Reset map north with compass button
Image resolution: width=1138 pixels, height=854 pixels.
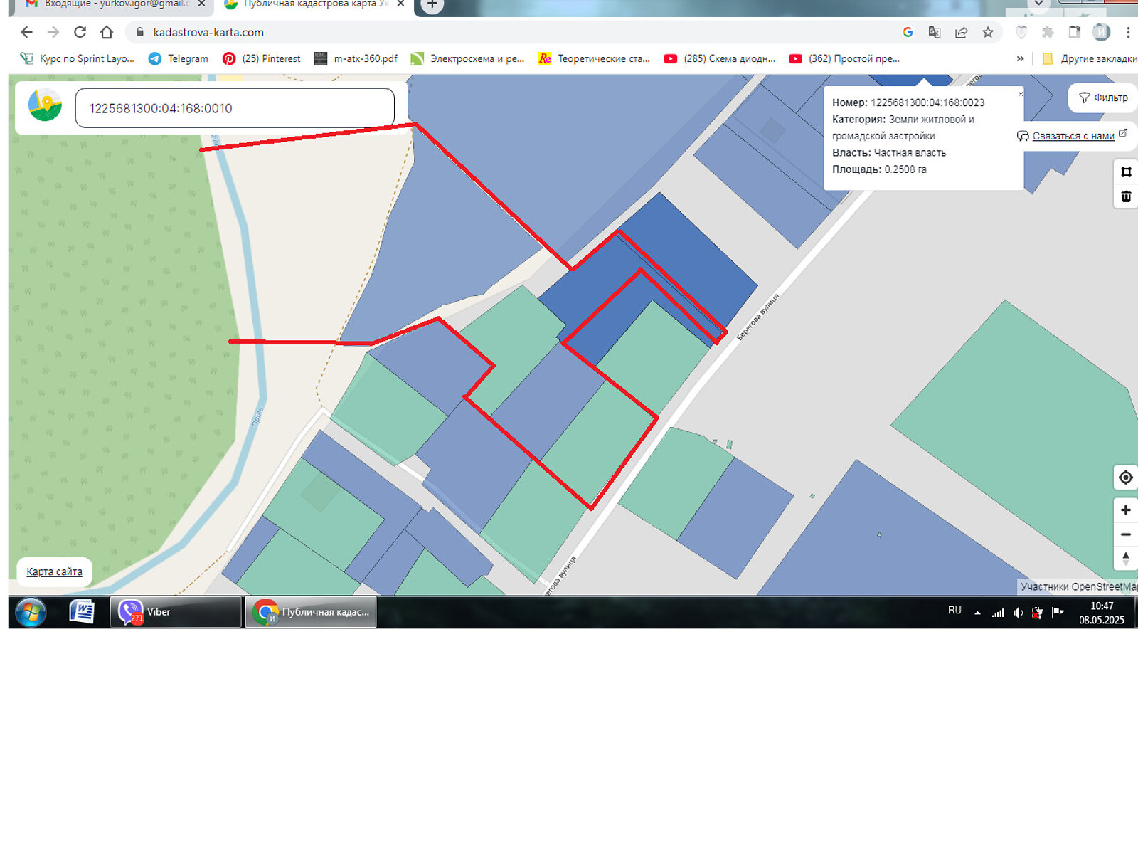tap(1125, 559)
